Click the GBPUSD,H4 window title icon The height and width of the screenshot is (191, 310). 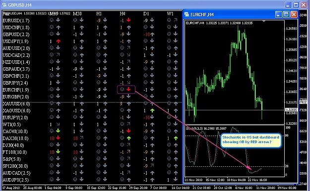(4, 4)
